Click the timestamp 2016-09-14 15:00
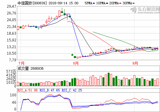The width and height of the screenshot is (160, 112). [63, 3]
